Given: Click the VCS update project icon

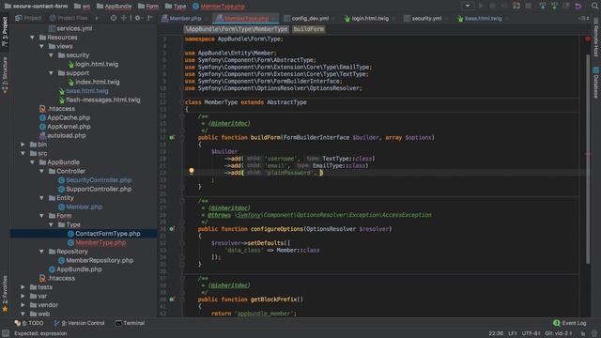Looking at the screenshot, I should pyautogui.click(x=543, y=6).
